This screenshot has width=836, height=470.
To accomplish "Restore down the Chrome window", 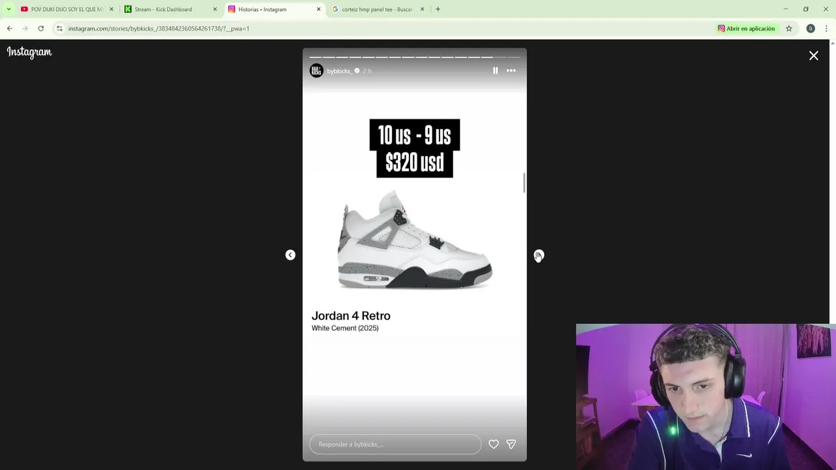I will [x=806, y=9].
